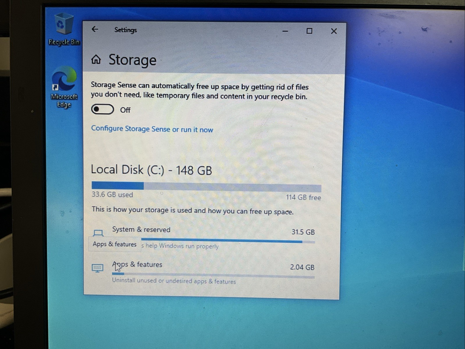Launch Microsoft Edge from the desktop
This screenshot has height=349, width=465.
pyautogui.click(x=64, y=87)
